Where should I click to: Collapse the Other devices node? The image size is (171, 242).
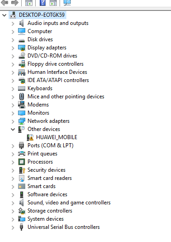pyautogui.click(x=13, y=129)
